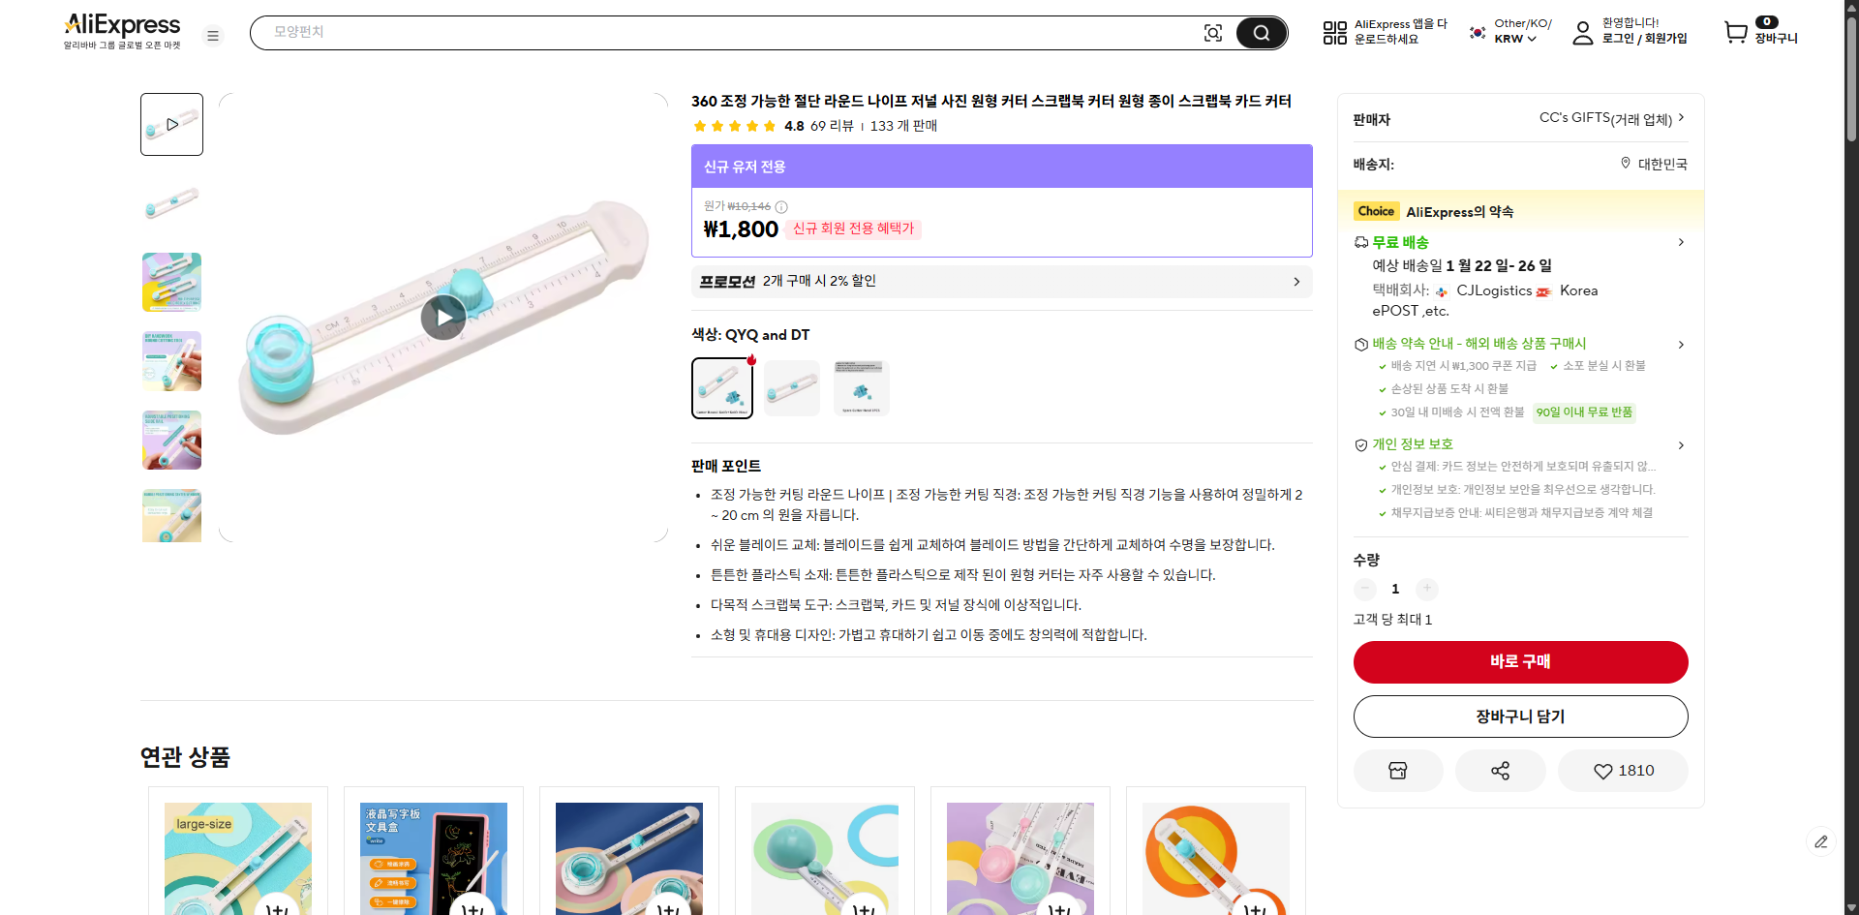Expand the Other/KO/KRW currency dropdown
The width and height of the screenshot is (1859, 915).
click(x=1507, y=30)
